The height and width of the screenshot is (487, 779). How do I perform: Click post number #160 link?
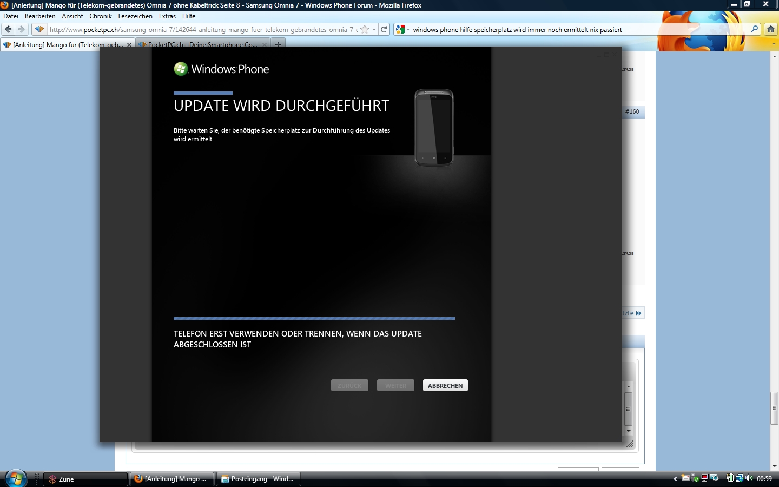tap(632, 111)
